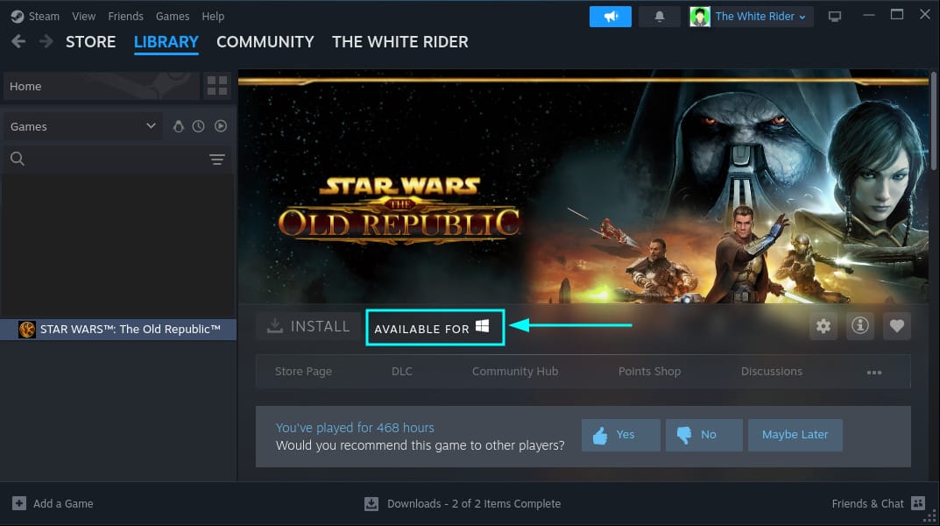This screenshot has width=940, height=526.
Task: Toggle sort by recent activity clock icon
Action: point(199,126)
